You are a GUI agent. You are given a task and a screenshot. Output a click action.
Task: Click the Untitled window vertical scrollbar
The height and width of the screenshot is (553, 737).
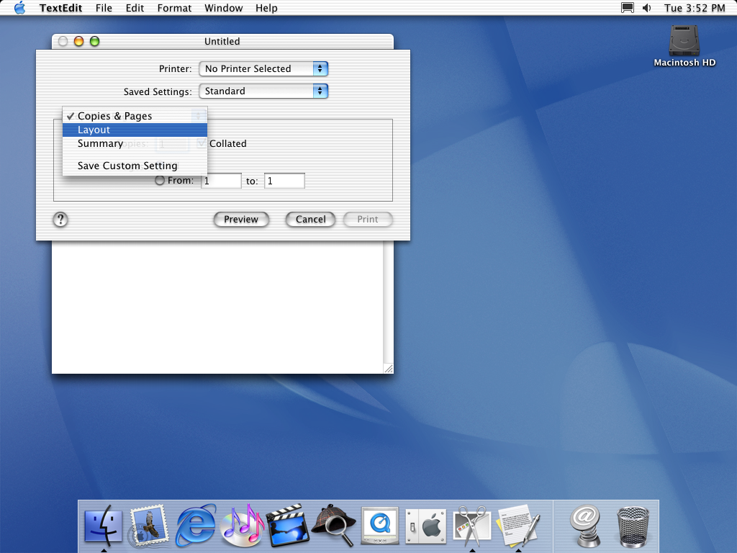click(388, 302)
